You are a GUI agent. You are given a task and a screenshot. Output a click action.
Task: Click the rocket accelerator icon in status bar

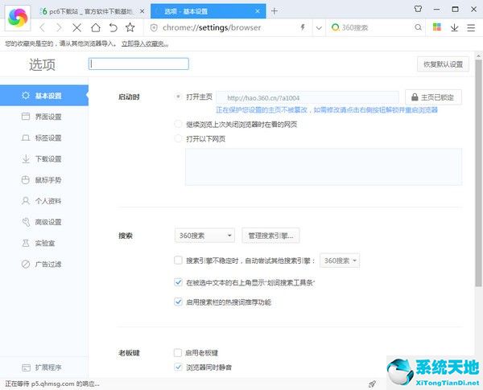(x=372, y=384)
